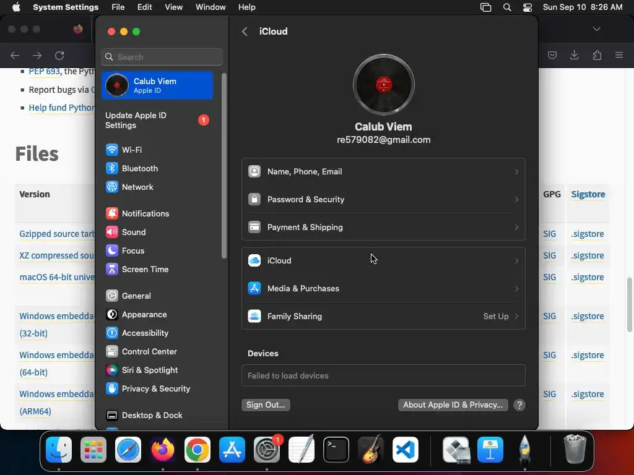Open Firefox downloads icon

pos(574,55)
